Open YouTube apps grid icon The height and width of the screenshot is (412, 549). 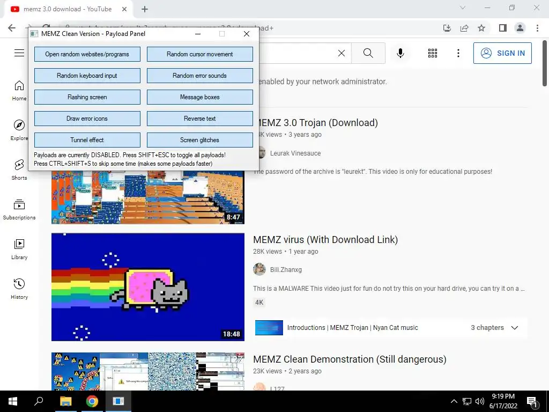click(433, 53)
